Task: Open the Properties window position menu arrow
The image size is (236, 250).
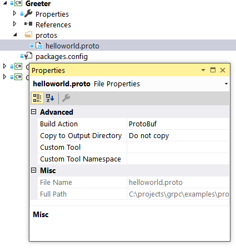Action: (x=203, y=70)
